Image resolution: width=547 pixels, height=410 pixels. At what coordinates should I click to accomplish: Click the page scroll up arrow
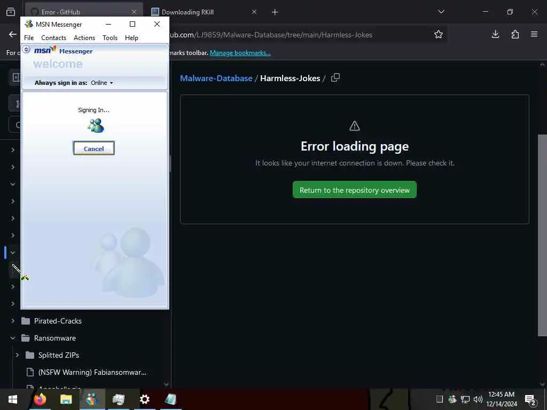[x=542, y=65]
